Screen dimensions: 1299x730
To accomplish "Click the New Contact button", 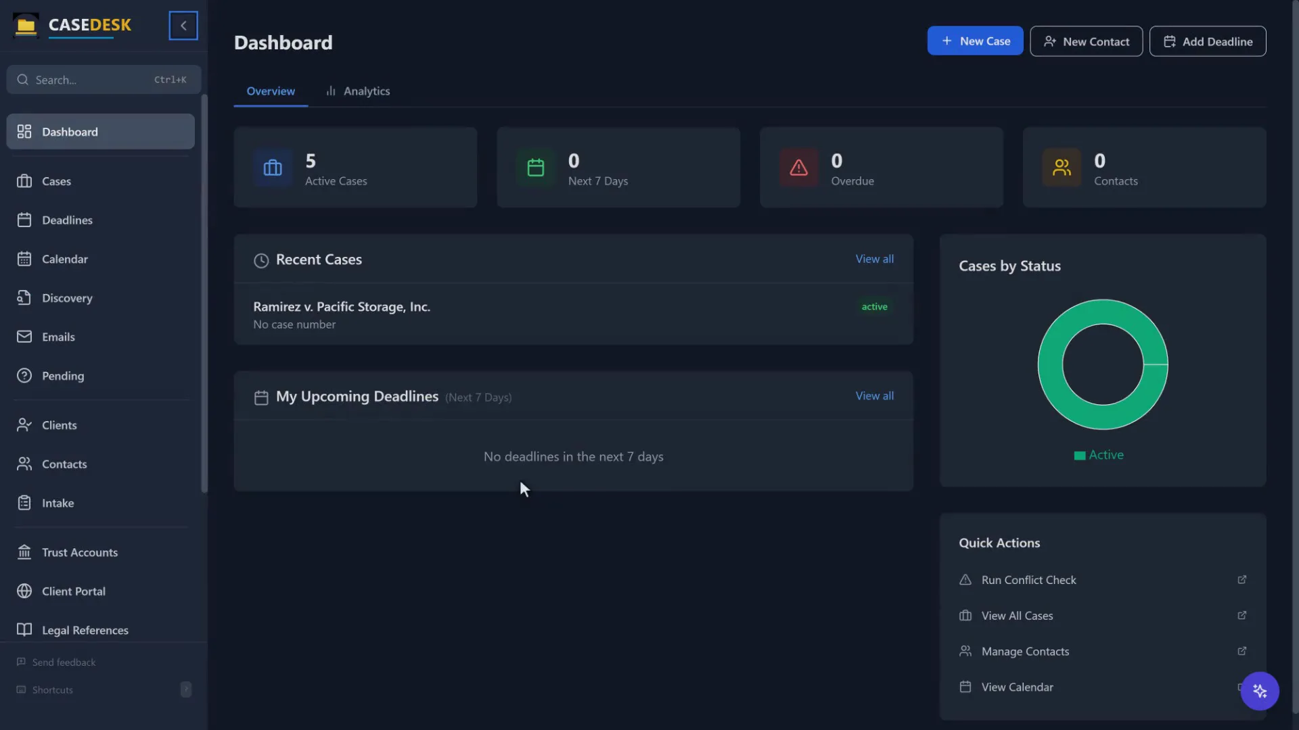I will [x=1086, y=41].
